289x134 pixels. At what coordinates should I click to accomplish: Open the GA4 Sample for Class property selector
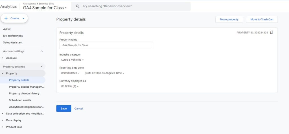click(45, 8)
